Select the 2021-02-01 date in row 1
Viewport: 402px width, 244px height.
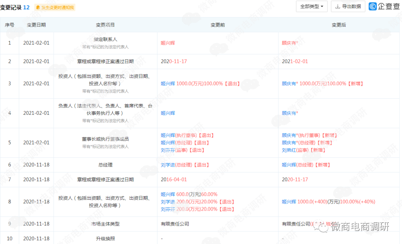[36, 43]
